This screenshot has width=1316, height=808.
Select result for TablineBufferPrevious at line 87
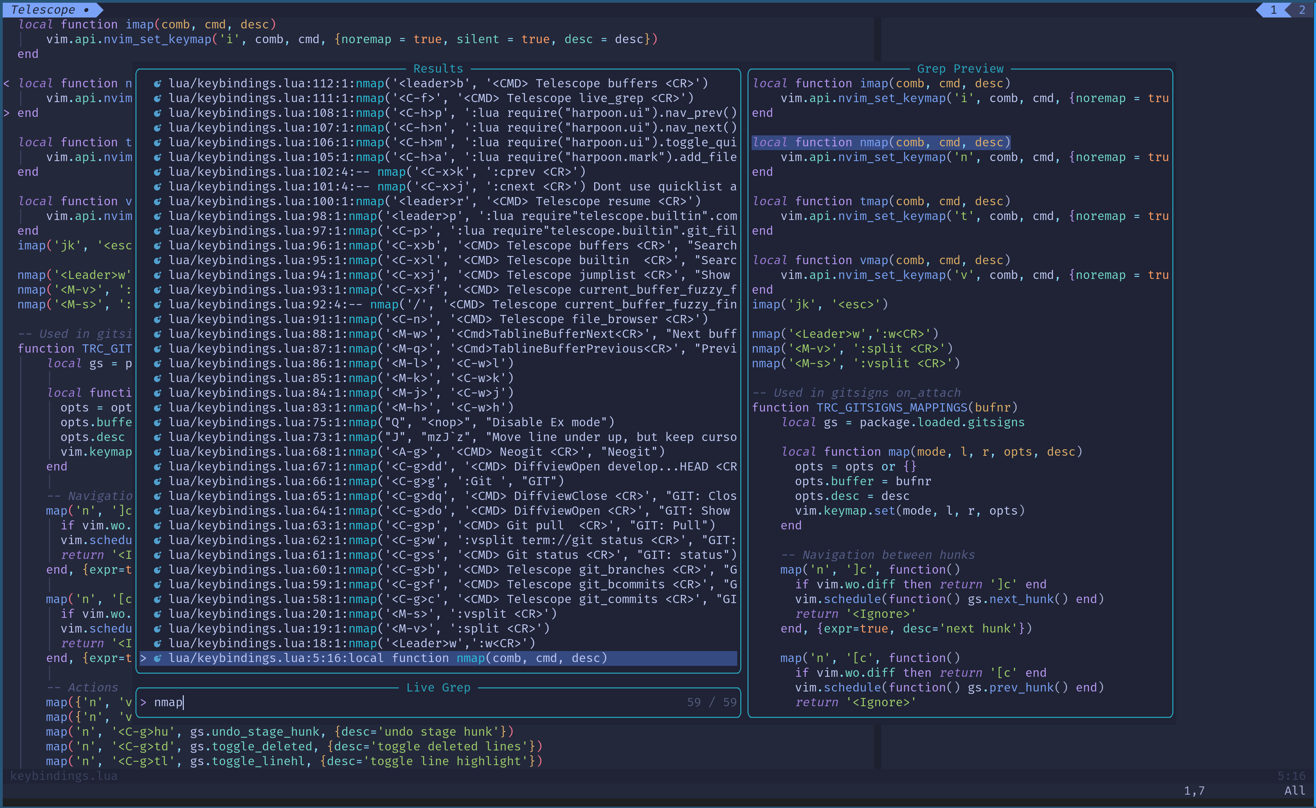coord(439,349)
